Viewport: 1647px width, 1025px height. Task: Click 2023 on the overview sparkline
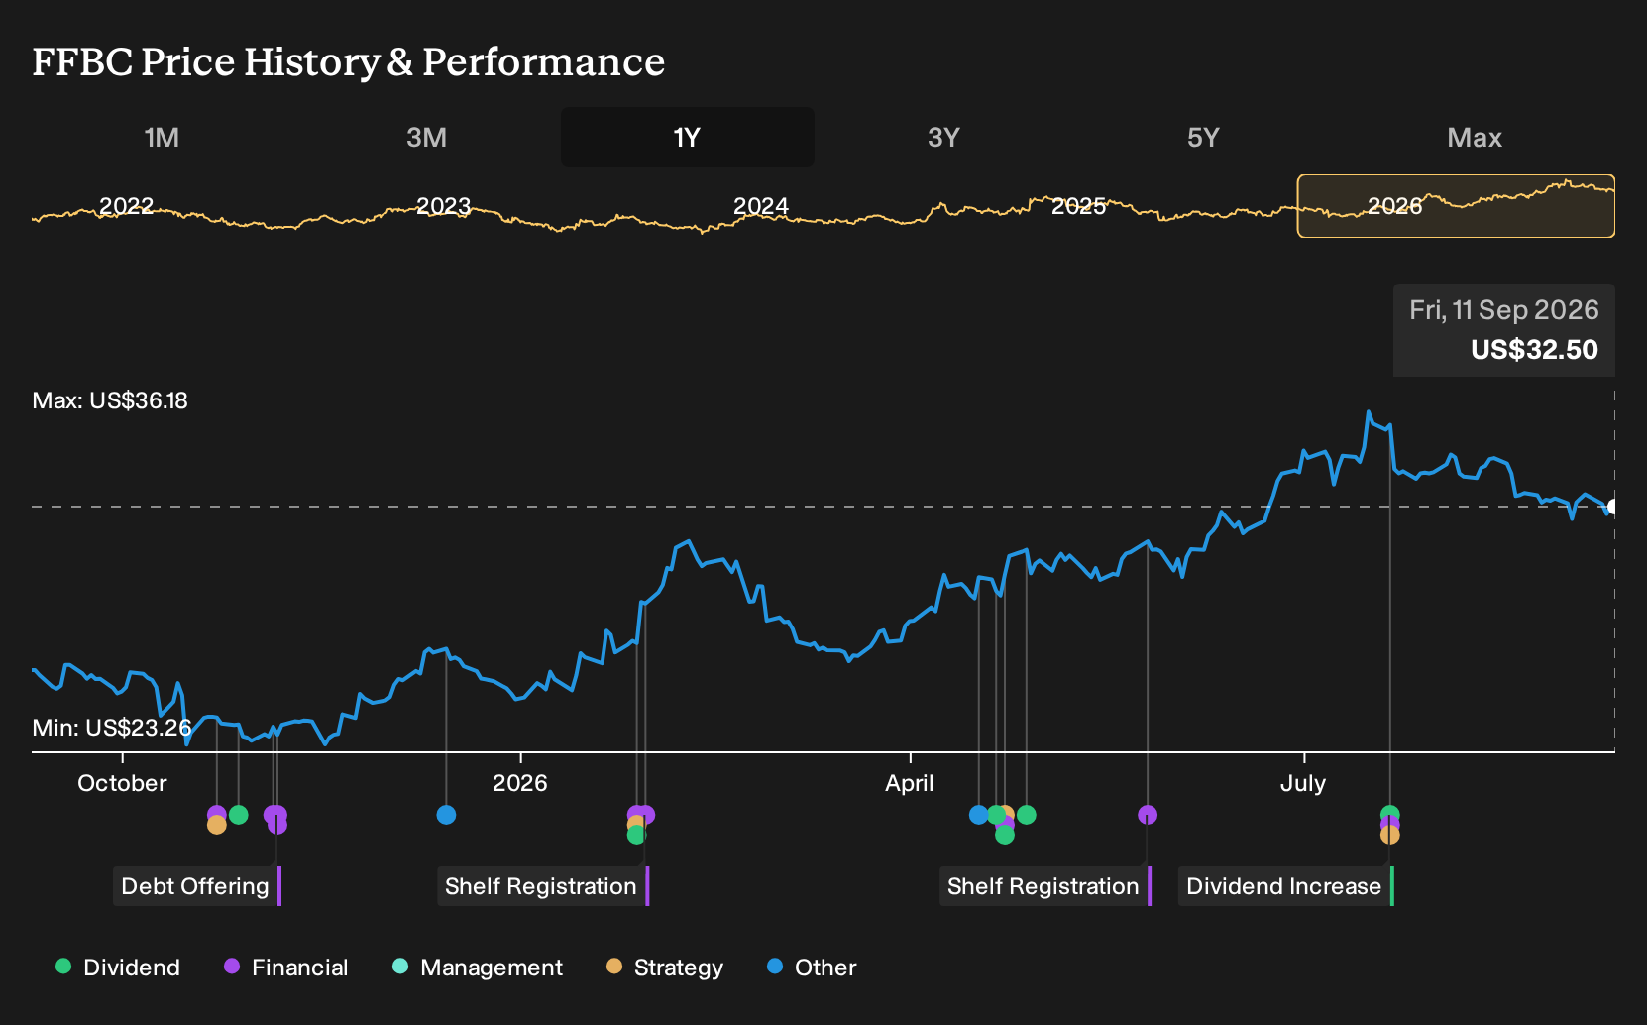tap(443, 206)
